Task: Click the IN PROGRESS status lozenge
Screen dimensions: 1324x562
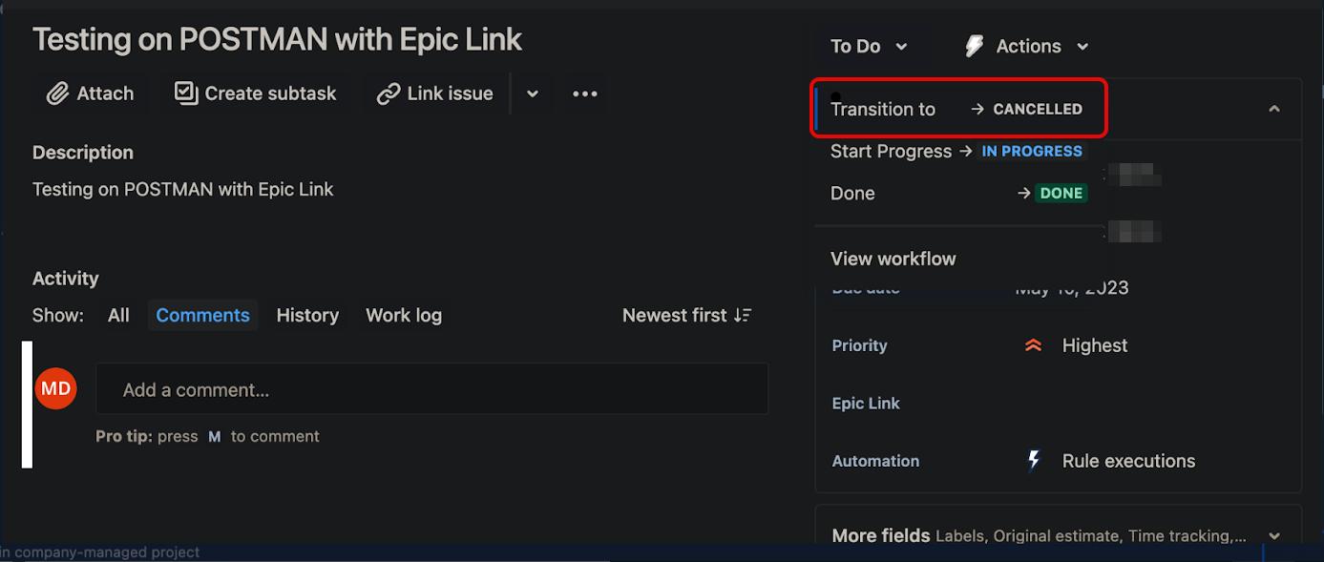Action: [1032, 151]
